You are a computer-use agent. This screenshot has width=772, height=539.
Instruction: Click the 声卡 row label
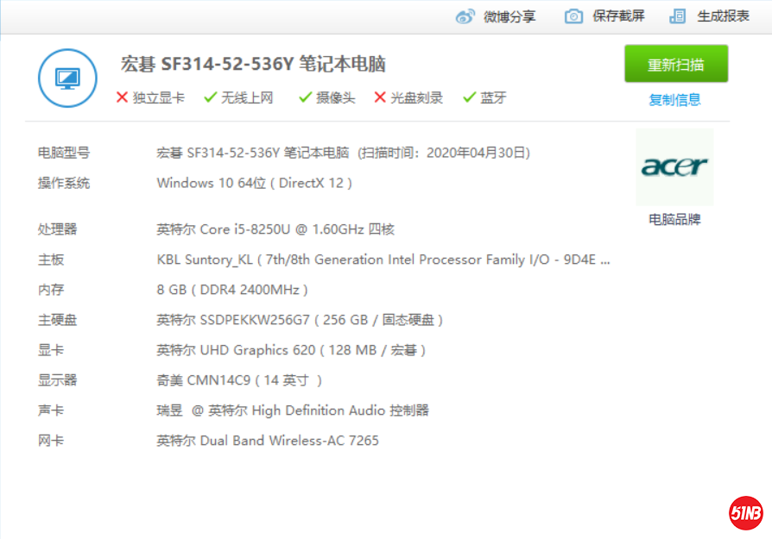point(51,411)
